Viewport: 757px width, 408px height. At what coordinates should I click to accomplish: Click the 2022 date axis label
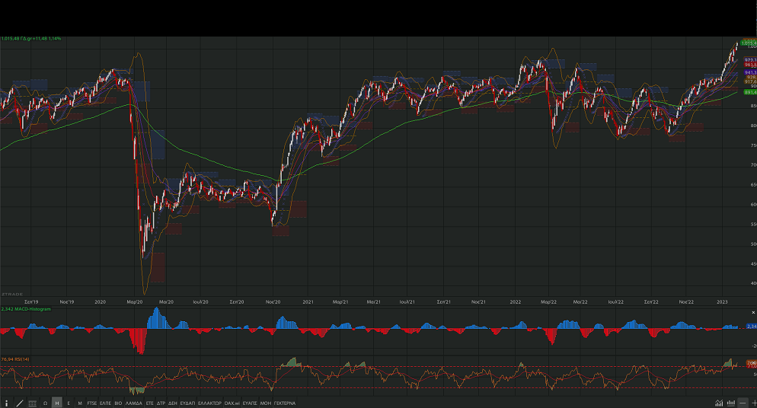516,302
